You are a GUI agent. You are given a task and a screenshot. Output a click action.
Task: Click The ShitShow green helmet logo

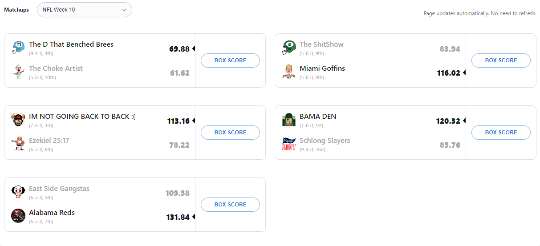coord(289,47)
